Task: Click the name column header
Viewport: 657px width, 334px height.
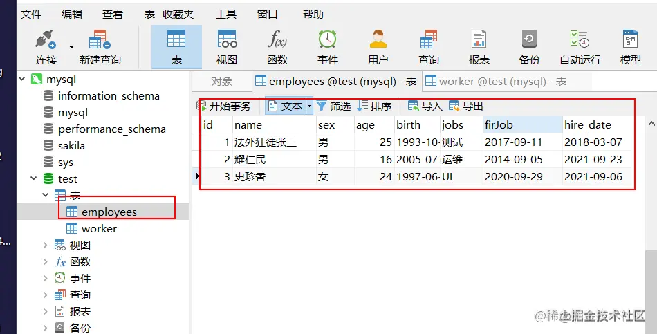Action: (x=275, y=125)
